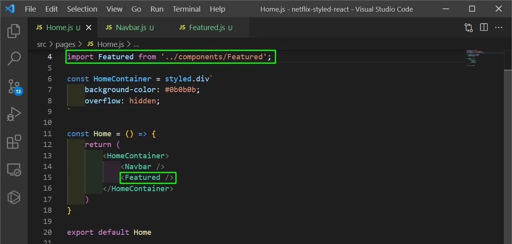This screenshot has width=512, height=244.
Task: Click the VS Code logo icon
Action: click(10, 9)
